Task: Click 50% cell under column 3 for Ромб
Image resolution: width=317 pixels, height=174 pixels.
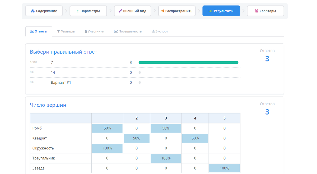Action: [166, 128]
